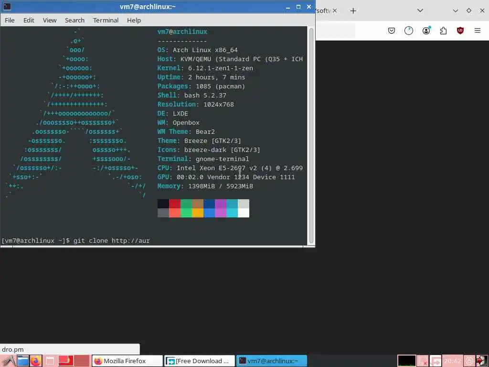
Task: Click the 'Shell: bash 5.2.37' line
Action: [192, 95]
